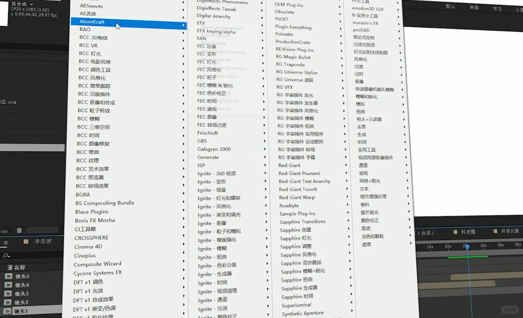Image resolution: width=523 pixels, height=318 pixels.
Task: Click the thumbnail icon of layer 镜头1
Action: pyautogui.click(x=8, y=311)
